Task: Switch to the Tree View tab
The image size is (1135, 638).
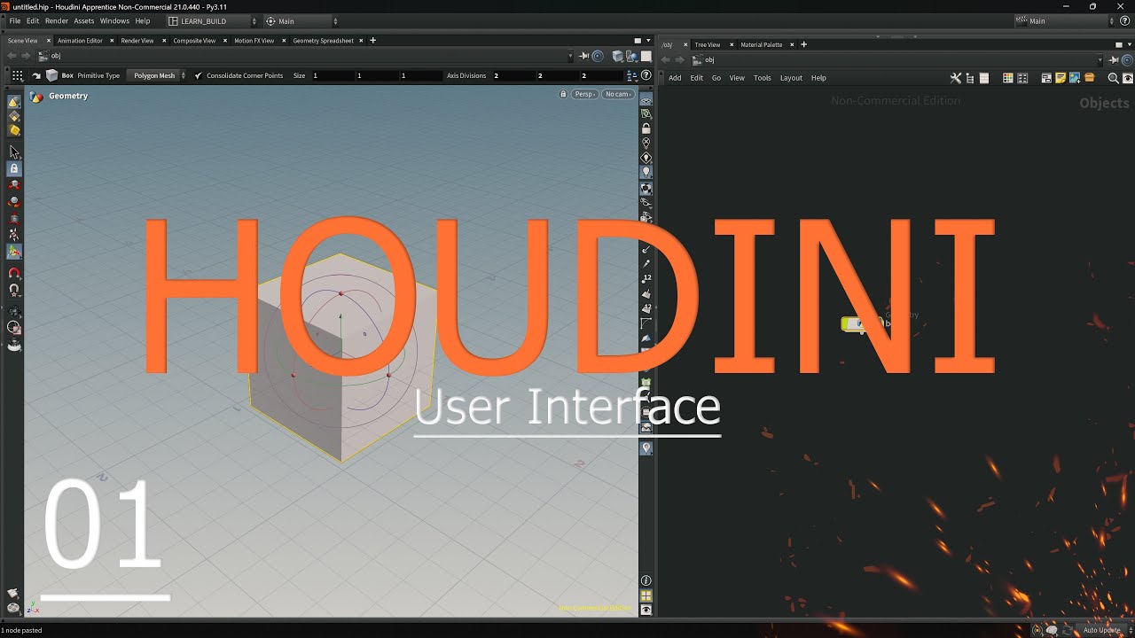Action: pos(708,44)
